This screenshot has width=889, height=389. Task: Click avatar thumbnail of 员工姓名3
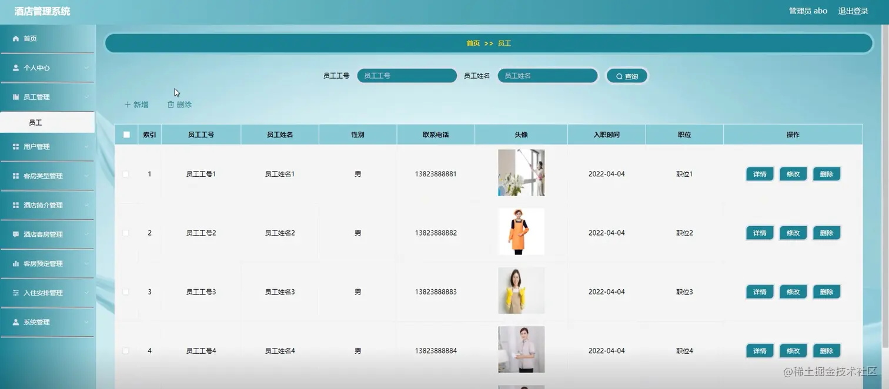click(521, 291)
